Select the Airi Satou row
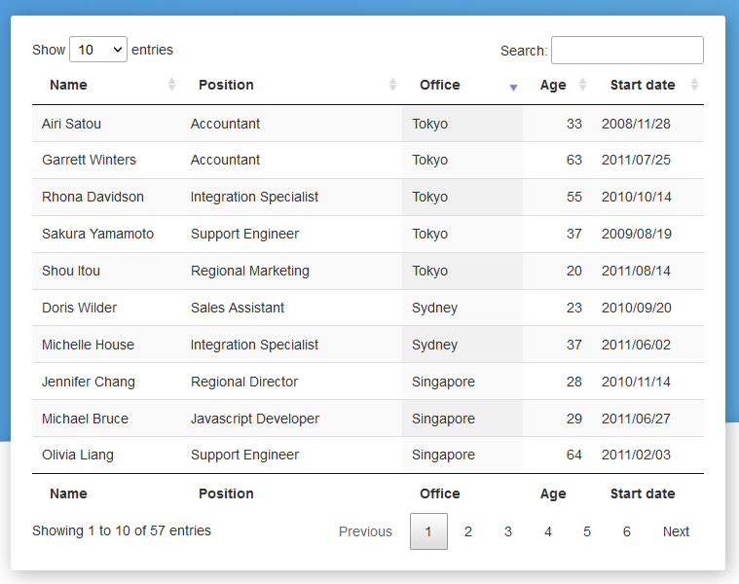Viewport: 739px width, 584px height. pyautogui.click(x=71, y=124)
